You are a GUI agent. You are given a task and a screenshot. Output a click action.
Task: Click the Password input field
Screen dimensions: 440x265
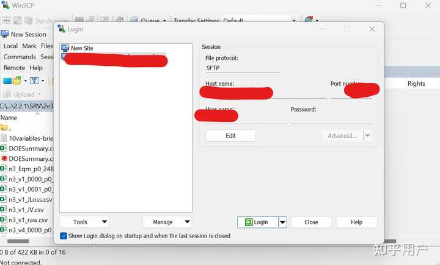(331, 118)
